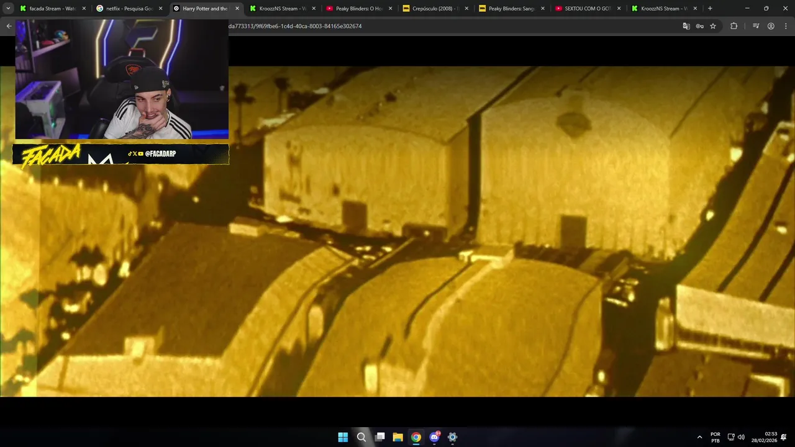
Task: Open Task View on the taskbar
Action: pyautogui.click(x=379, y=437)
